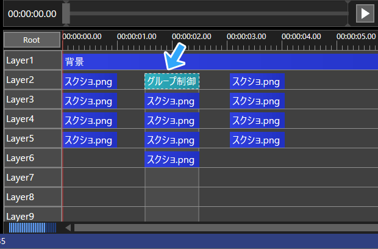Select the middle スクショ.png clip on Layer4
The height and width of the screenshot is (249, 378).
[x=172, y=120]
